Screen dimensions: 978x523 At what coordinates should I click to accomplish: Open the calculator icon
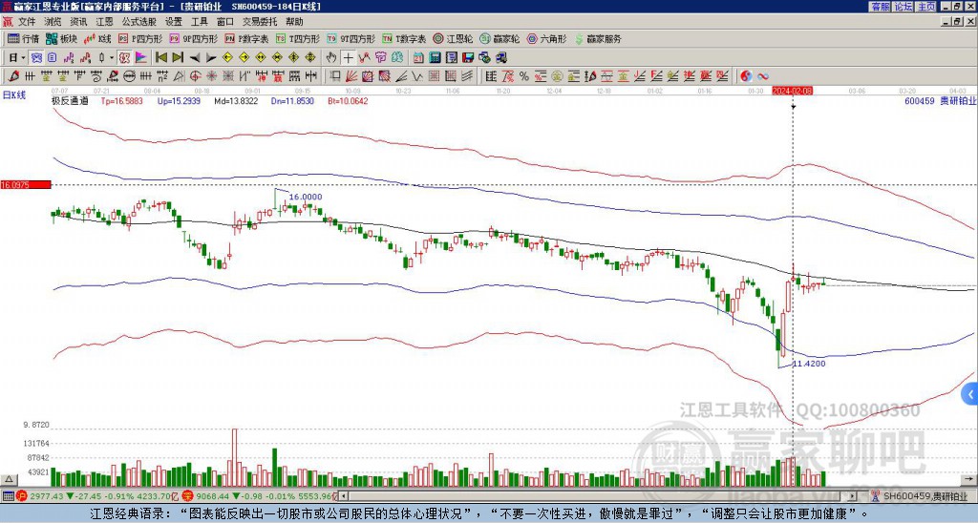pos(435,57)
